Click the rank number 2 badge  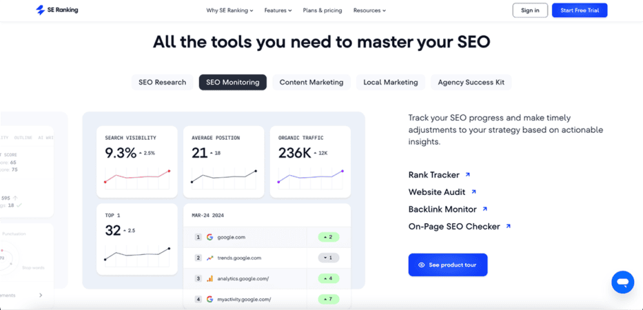pyautogui.click(x=198, y=258)
